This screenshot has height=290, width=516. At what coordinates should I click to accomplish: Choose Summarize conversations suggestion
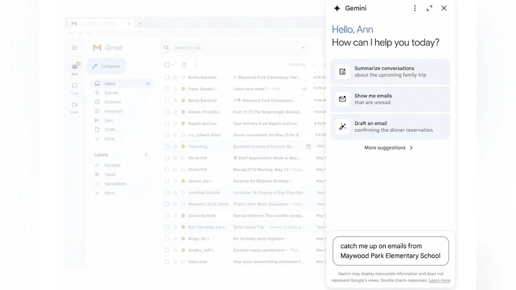tap(390, 72)
